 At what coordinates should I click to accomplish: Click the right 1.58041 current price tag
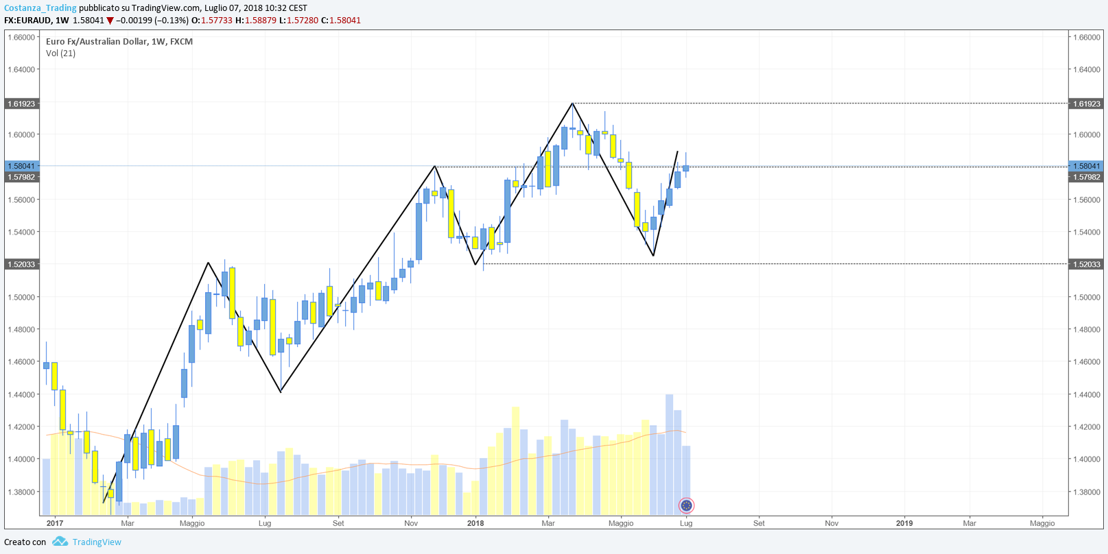point(1086,166)
